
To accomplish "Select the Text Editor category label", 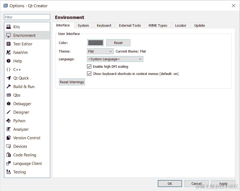I will (23, 44).
